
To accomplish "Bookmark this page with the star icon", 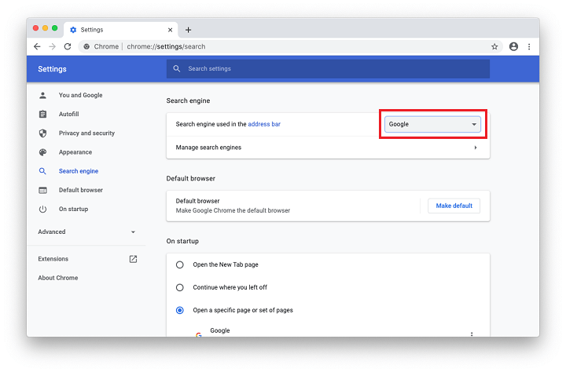I will [x=494, y=46].
